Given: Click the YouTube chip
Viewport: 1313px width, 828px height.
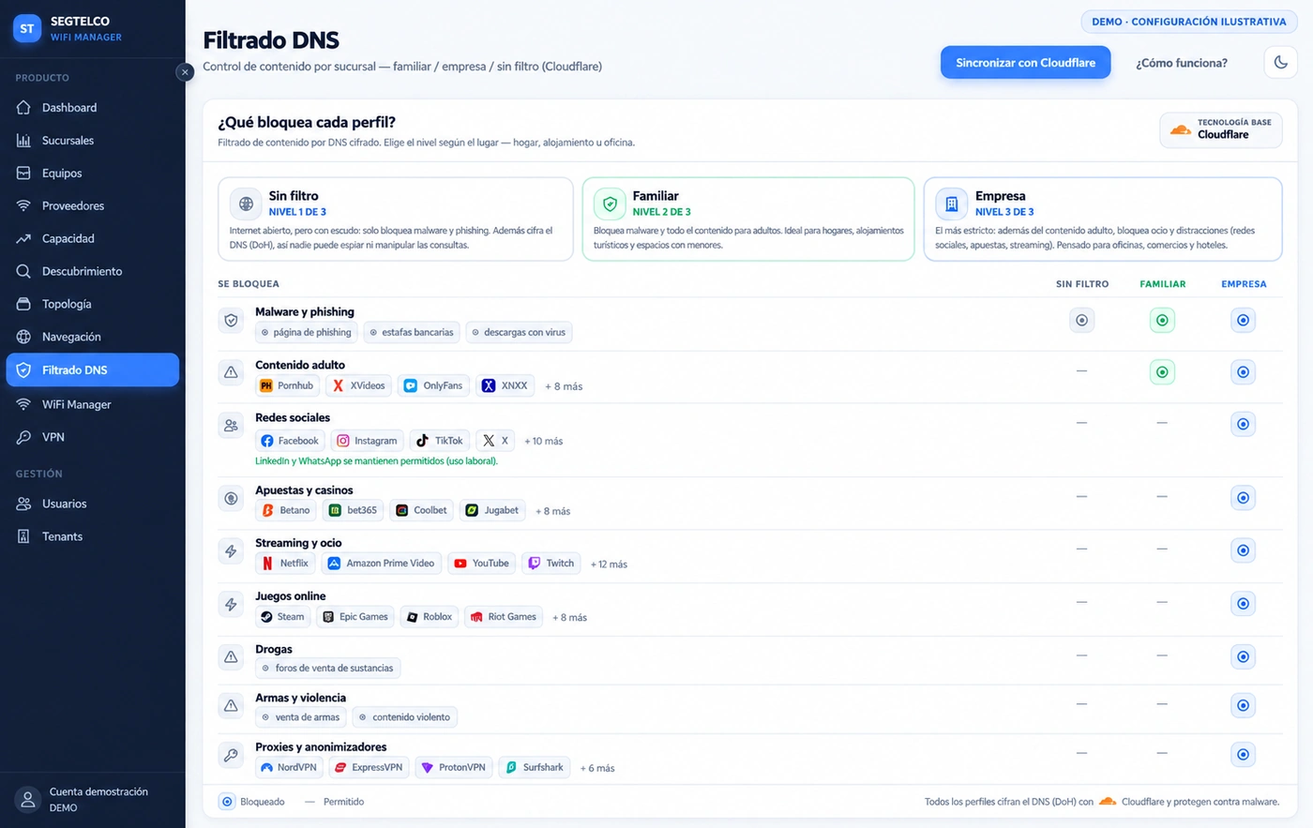Looking at the screenshot, I should pyautogui.click(x=481, y=564).
